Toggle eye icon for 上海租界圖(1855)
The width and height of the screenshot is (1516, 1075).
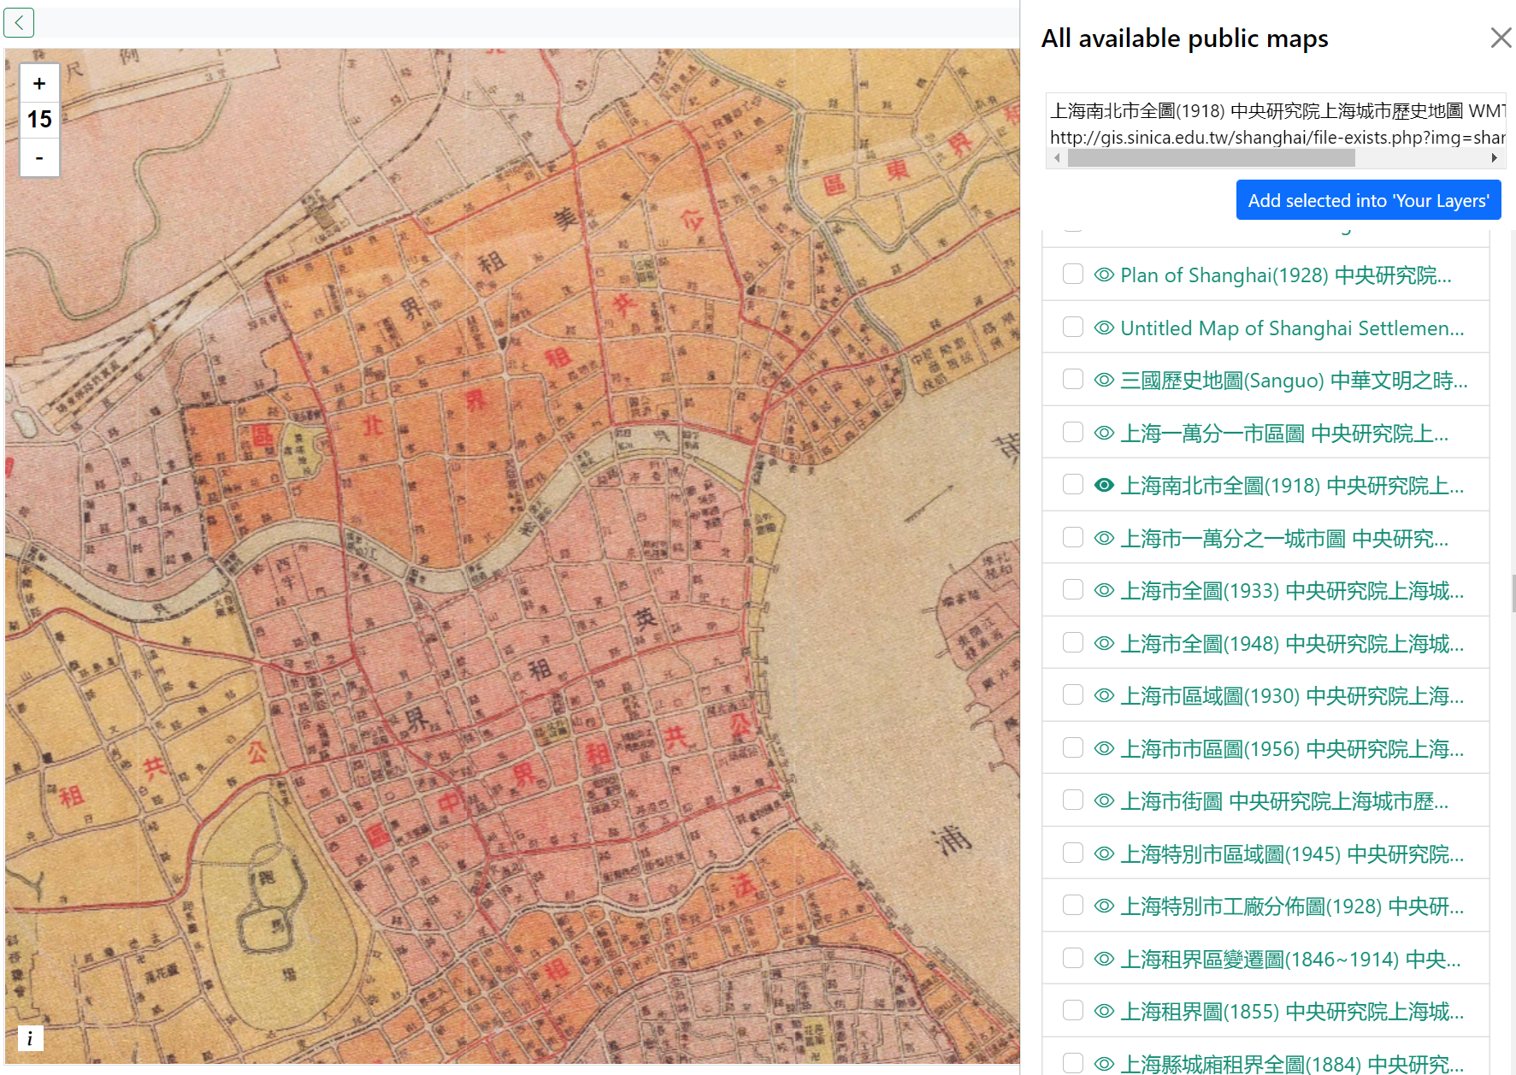point(1104,1011)
